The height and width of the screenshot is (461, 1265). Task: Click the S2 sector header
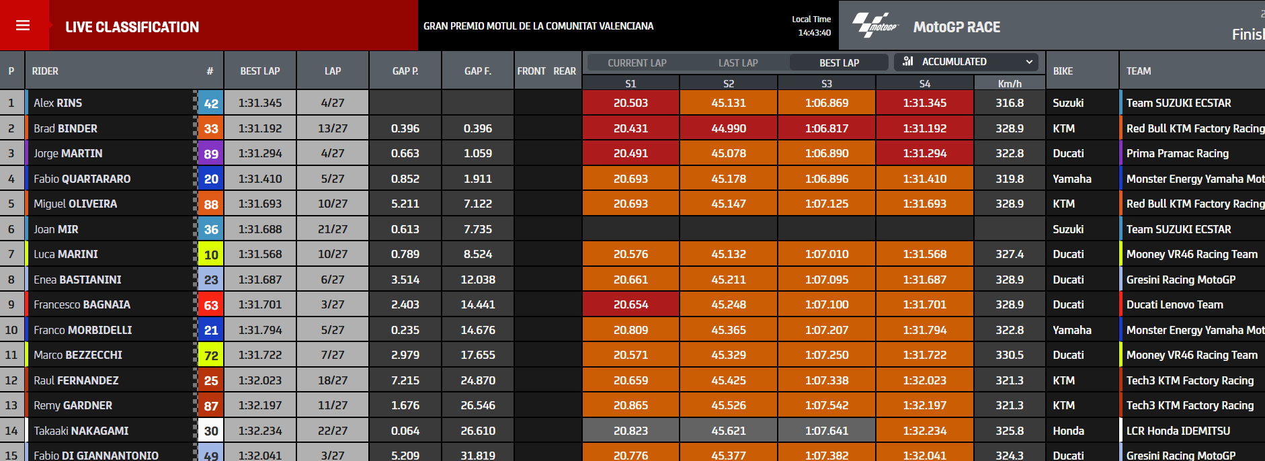click(x=729, y=83)
